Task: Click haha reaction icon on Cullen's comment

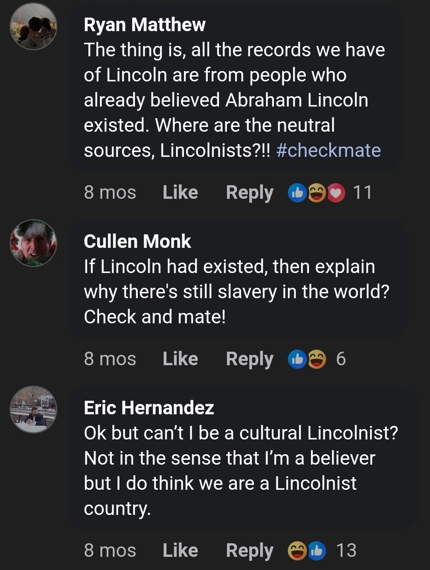Action: coord(317,359)
